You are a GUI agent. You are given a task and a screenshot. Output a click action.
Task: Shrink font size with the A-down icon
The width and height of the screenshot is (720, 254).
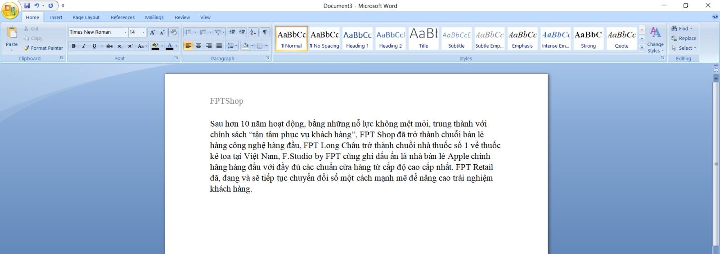(x=162, y=32)
